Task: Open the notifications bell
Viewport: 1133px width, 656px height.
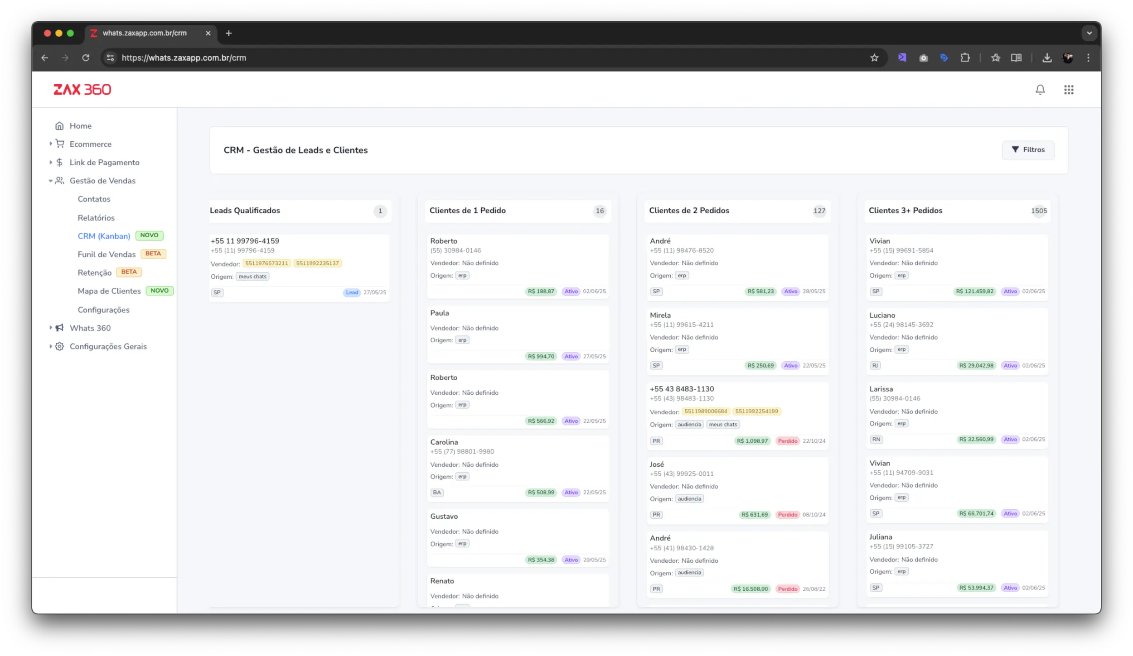Action: click(1040, 90)
